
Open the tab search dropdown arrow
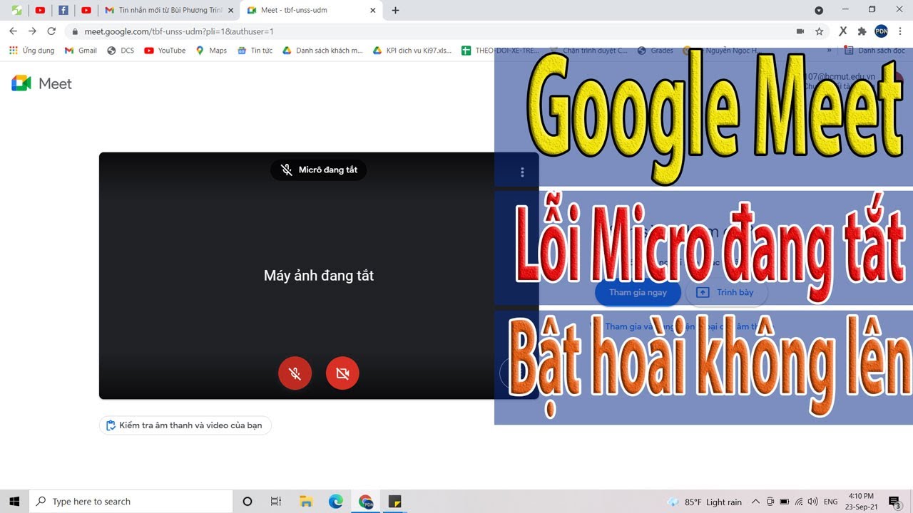point(819,10)
